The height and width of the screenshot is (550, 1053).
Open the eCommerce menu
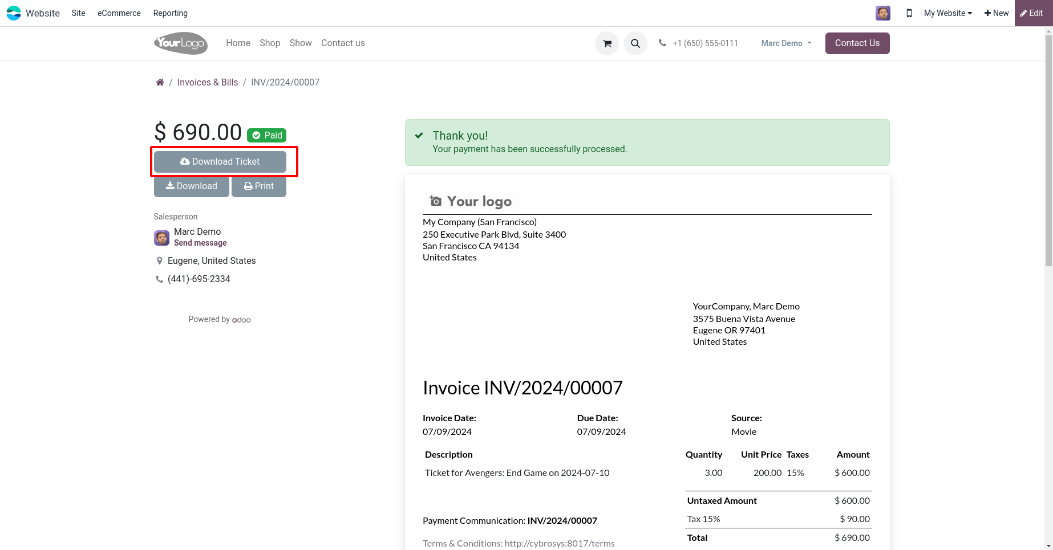pos(119,13)
